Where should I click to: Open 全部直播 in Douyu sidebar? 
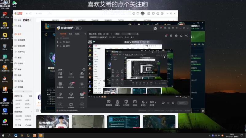(x=20, y=40)
